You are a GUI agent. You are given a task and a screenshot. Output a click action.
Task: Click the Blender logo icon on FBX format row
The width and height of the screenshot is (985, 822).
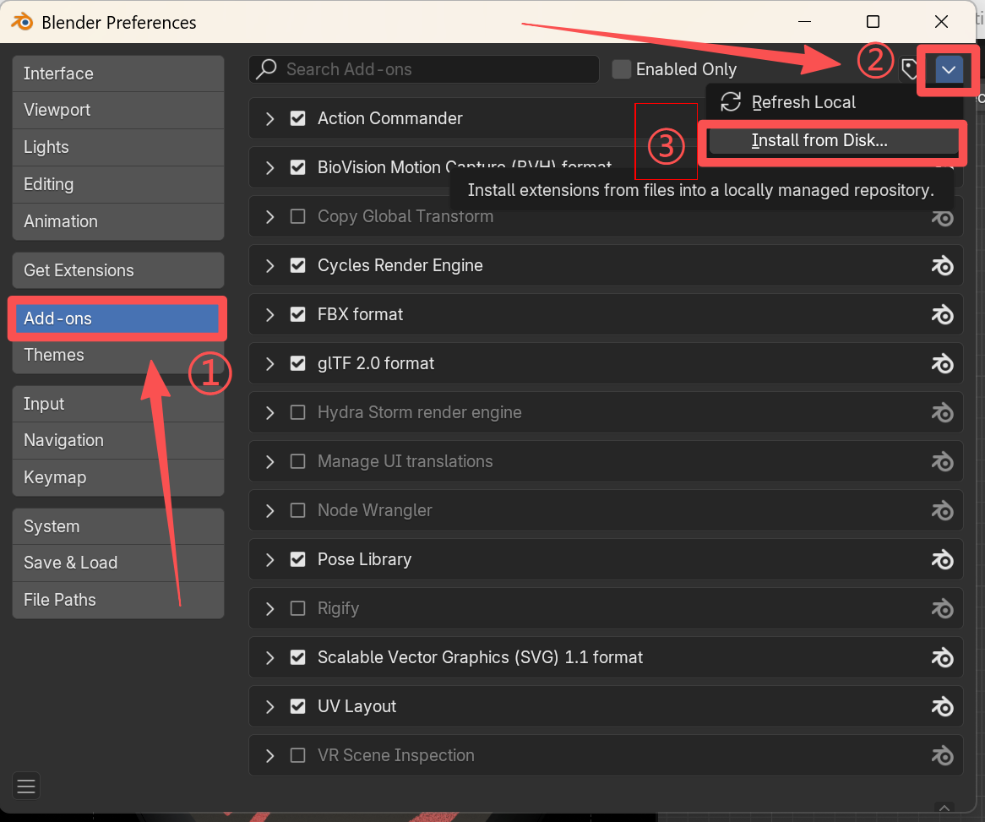point(942,315)
